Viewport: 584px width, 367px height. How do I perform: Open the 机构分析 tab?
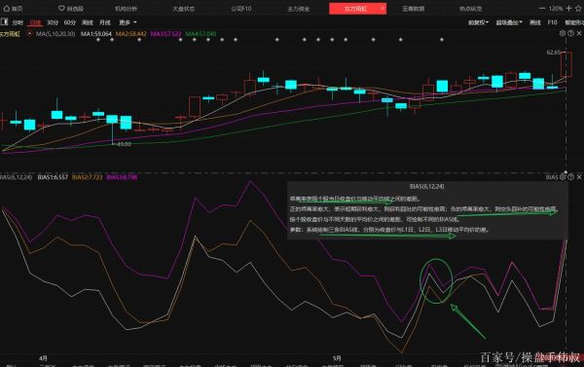[126, 8]
